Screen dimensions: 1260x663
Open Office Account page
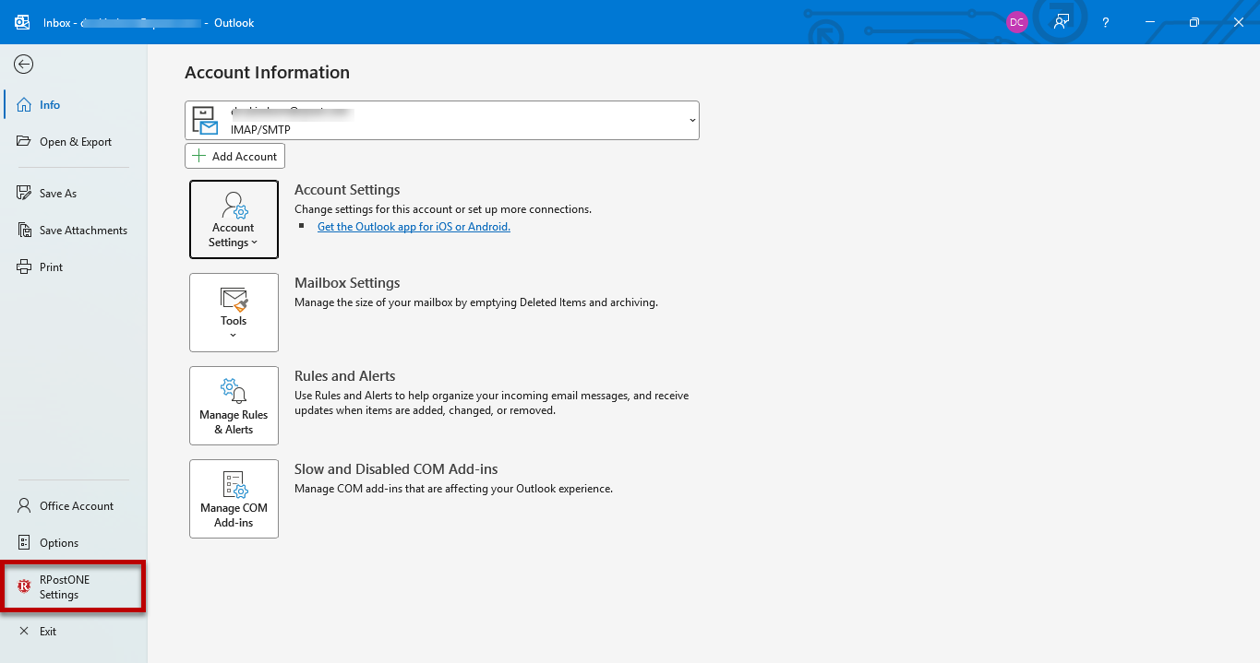coord(73,506)
